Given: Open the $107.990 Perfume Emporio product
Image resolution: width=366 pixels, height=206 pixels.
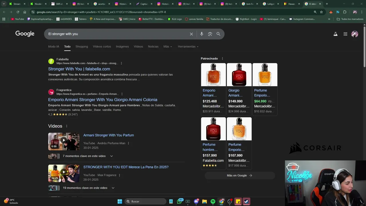Looking at the screenshot, I should [239, 143].
